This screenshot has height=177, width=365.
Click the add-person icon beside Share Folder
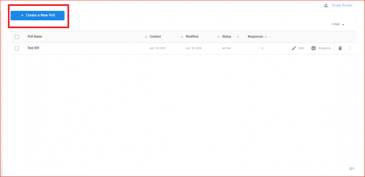click(326, 6)
